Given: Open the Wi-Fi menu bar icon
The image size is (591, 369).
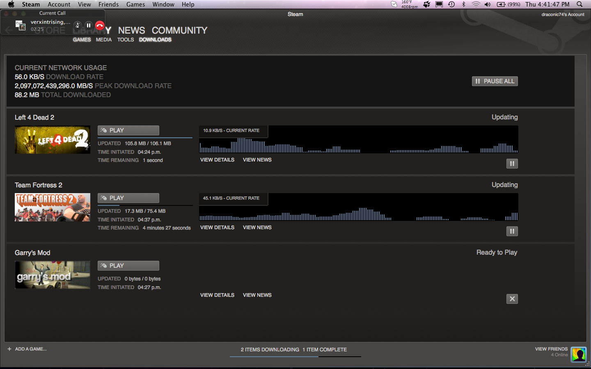Looking at the screenshot, I should tap(476, 5).
